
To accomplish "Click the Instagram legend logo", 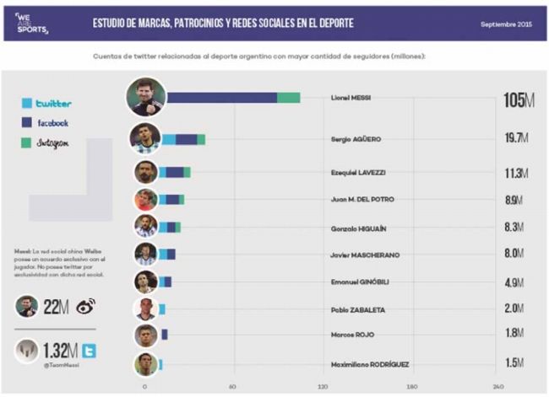I will click(52, 143).
